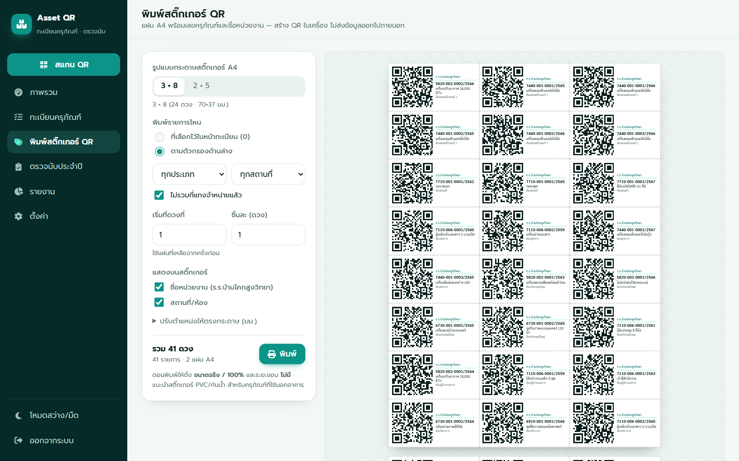Screen dimensions: 739x461
Task: Click the clipboard icon for ตรวจนับประจำปี
Action: click(18, 167)
